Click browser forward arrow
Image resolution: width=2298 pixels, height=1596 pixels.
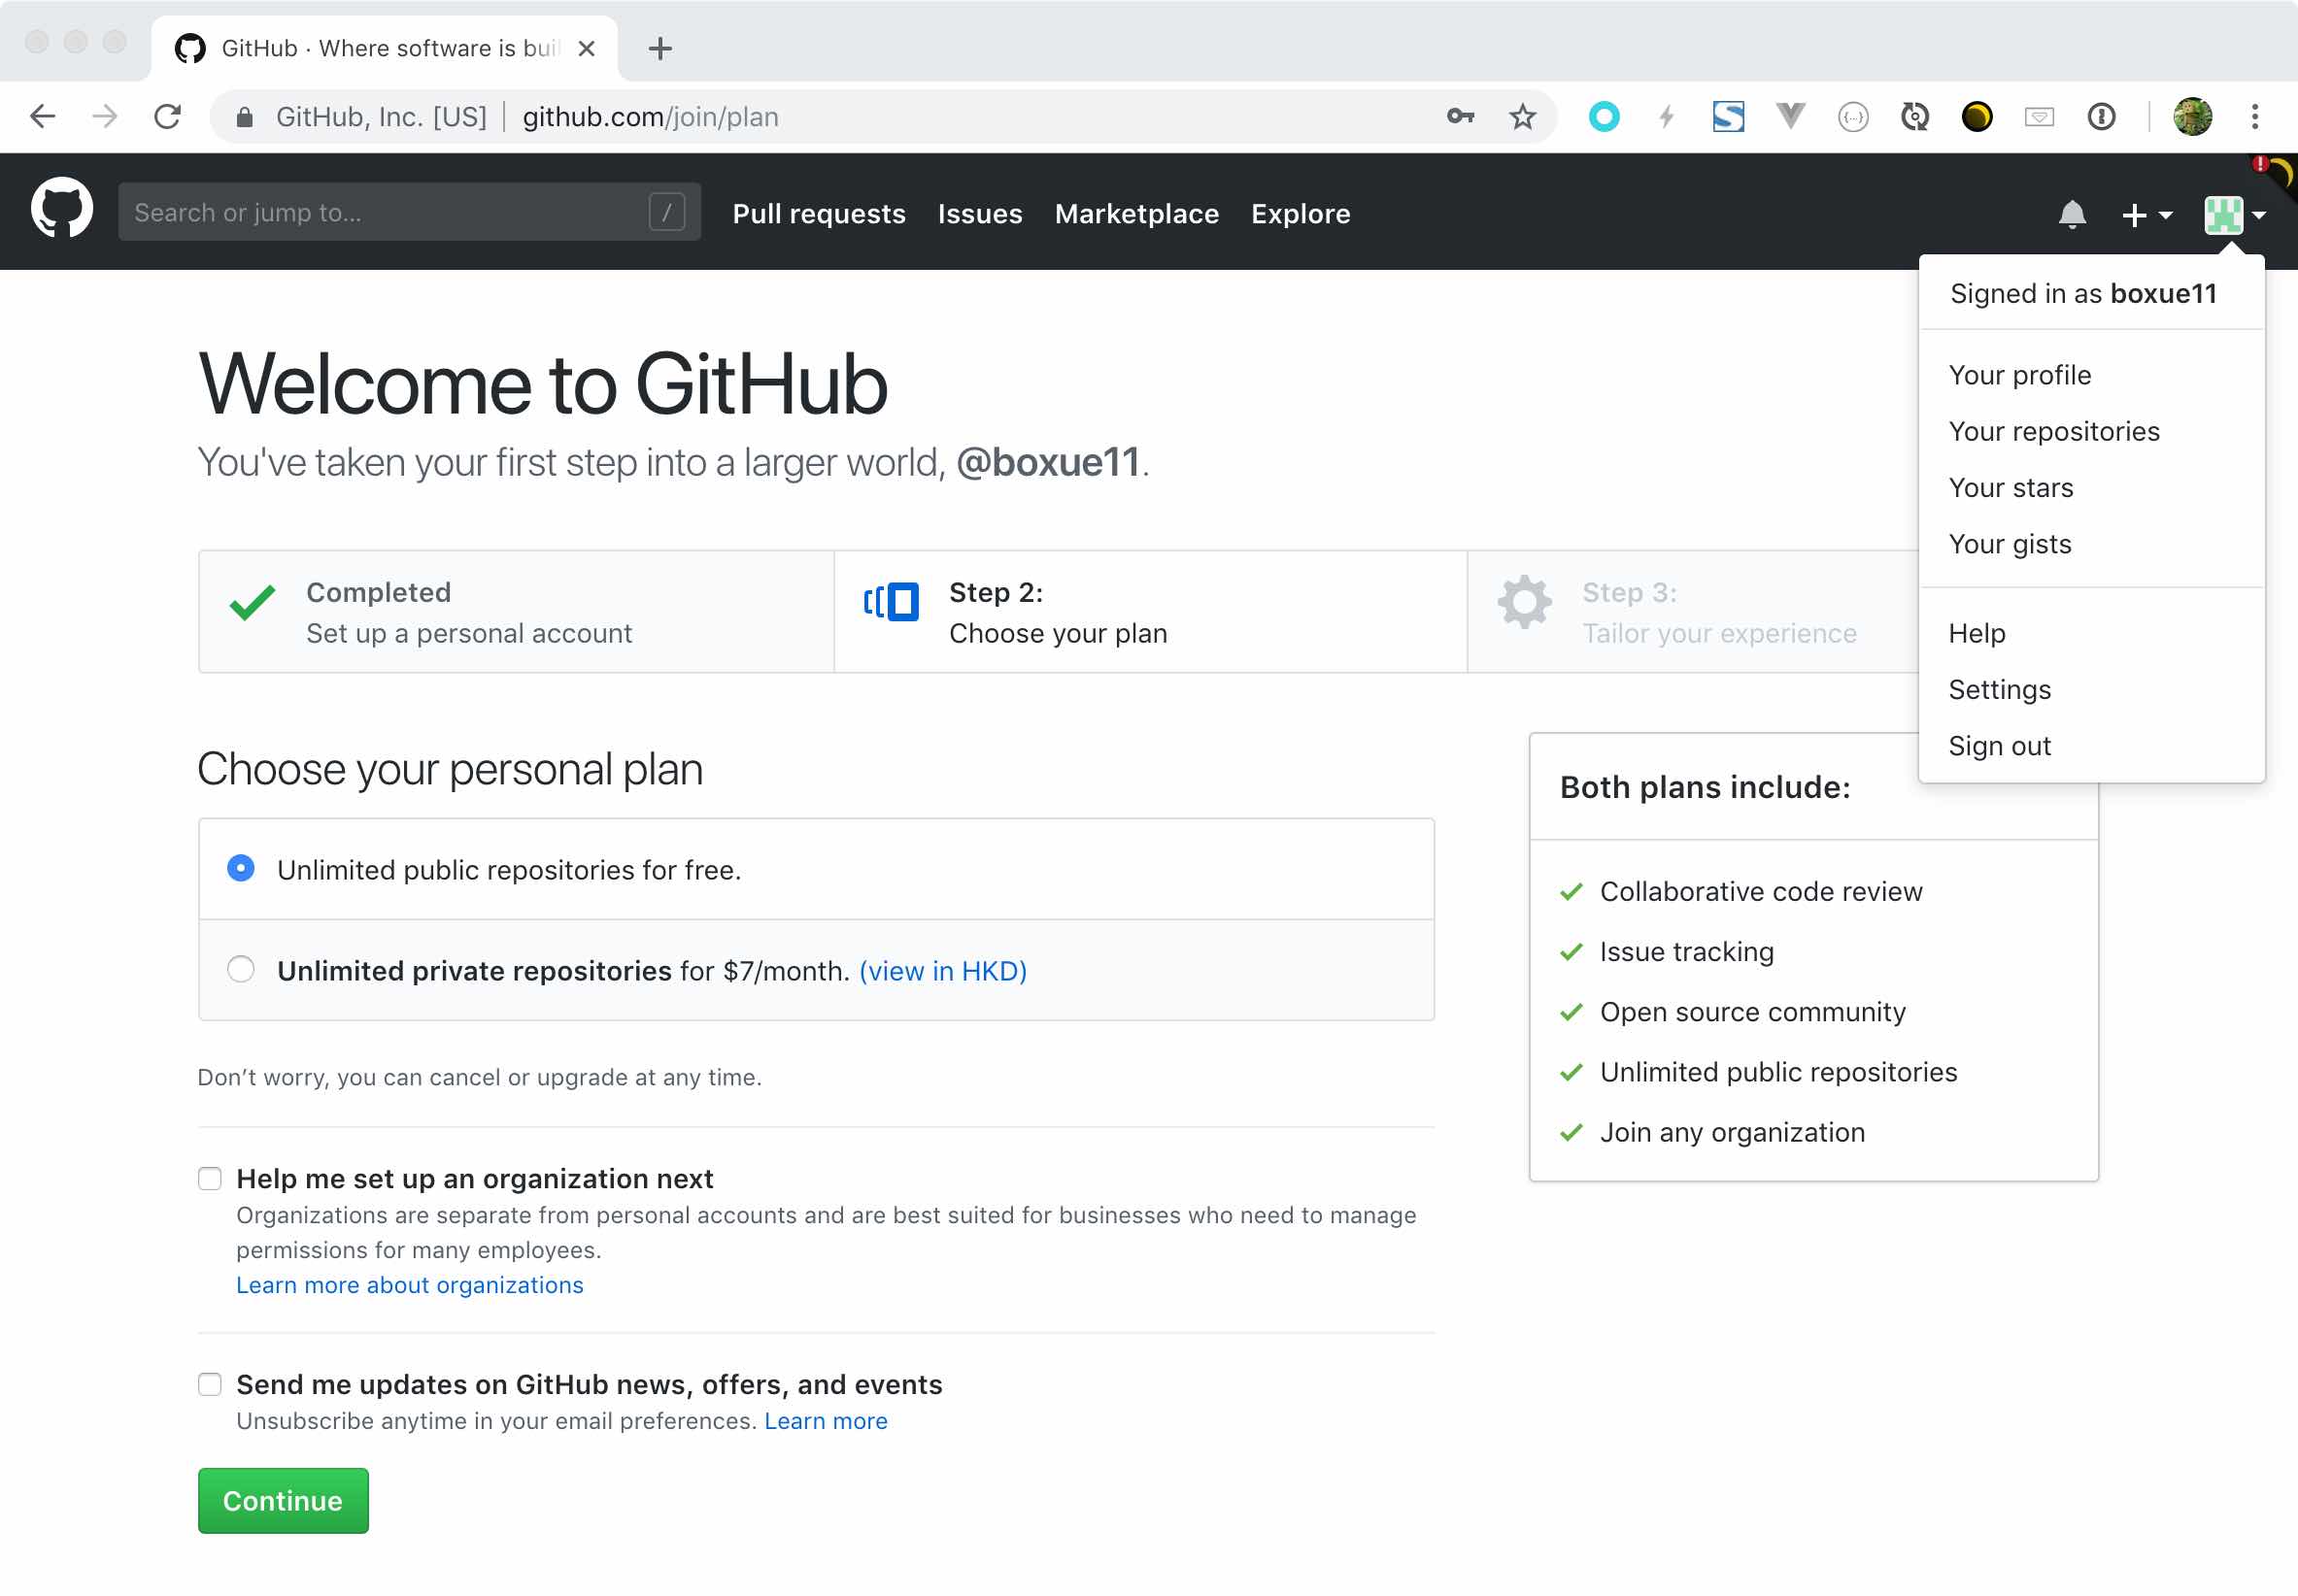click(x=105, y=117)
